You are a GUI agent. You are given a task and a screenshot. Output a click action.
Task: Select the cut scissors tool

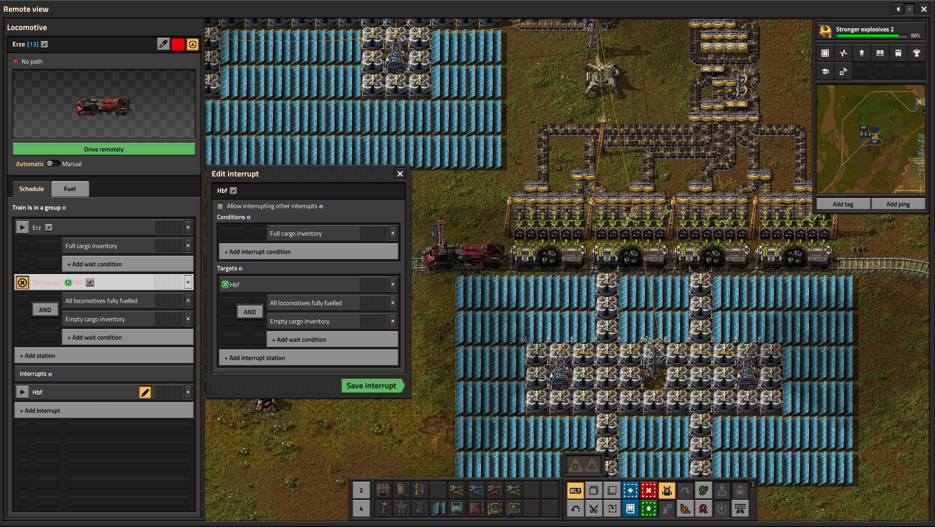(x=594, y=509)
